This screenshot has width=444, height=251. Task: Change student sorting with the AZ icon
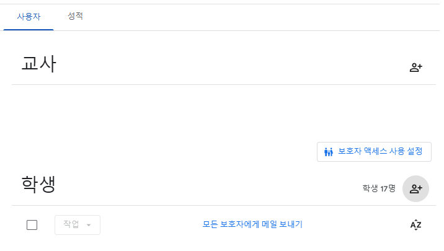click(x=415, y=225)
